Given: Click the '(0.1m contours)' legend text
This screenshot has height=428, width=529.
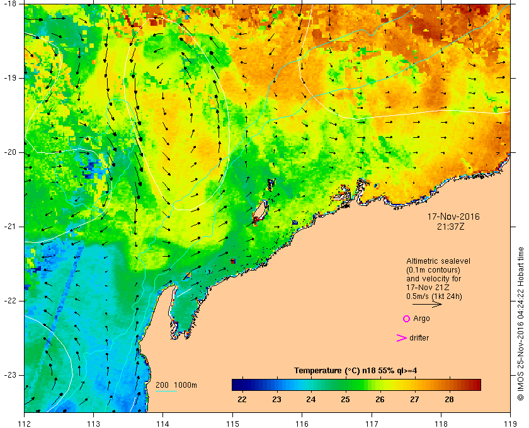Looking at the screenshot, I should coord(433,270).
